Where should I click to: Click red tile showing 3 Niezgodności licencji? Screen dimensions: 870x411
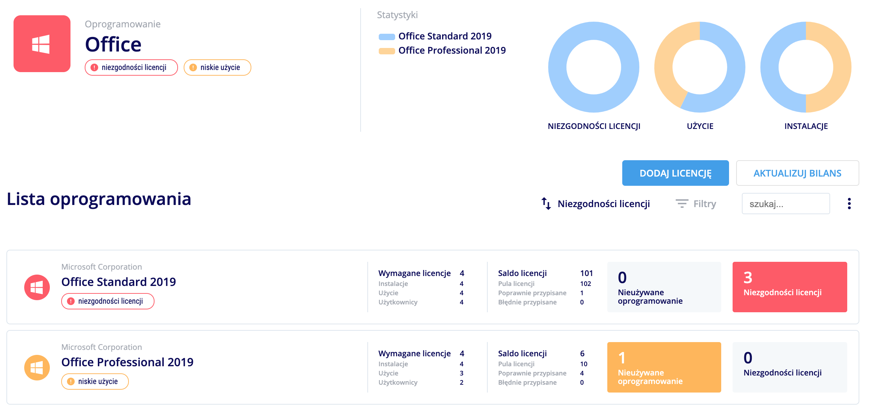pos(790,287)
